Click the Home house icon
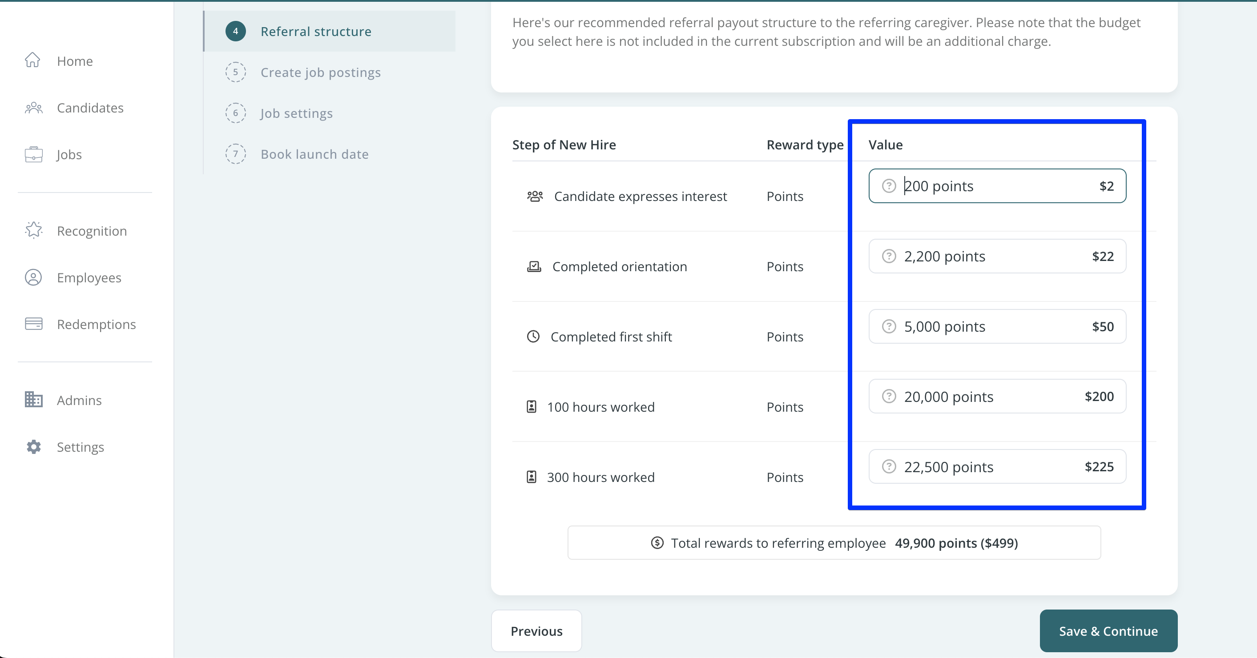The image size is (1257, 658). 33,60
